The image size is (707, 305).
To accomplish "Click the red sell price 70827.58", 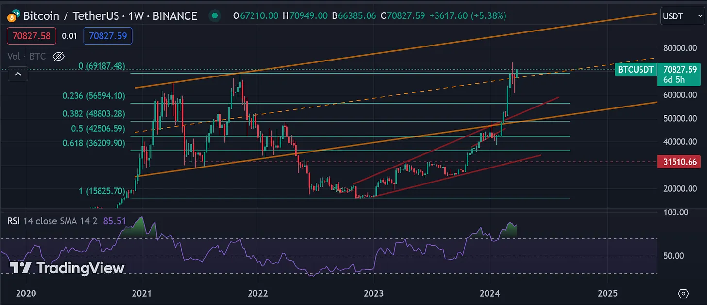I will [x=32, y=36].
